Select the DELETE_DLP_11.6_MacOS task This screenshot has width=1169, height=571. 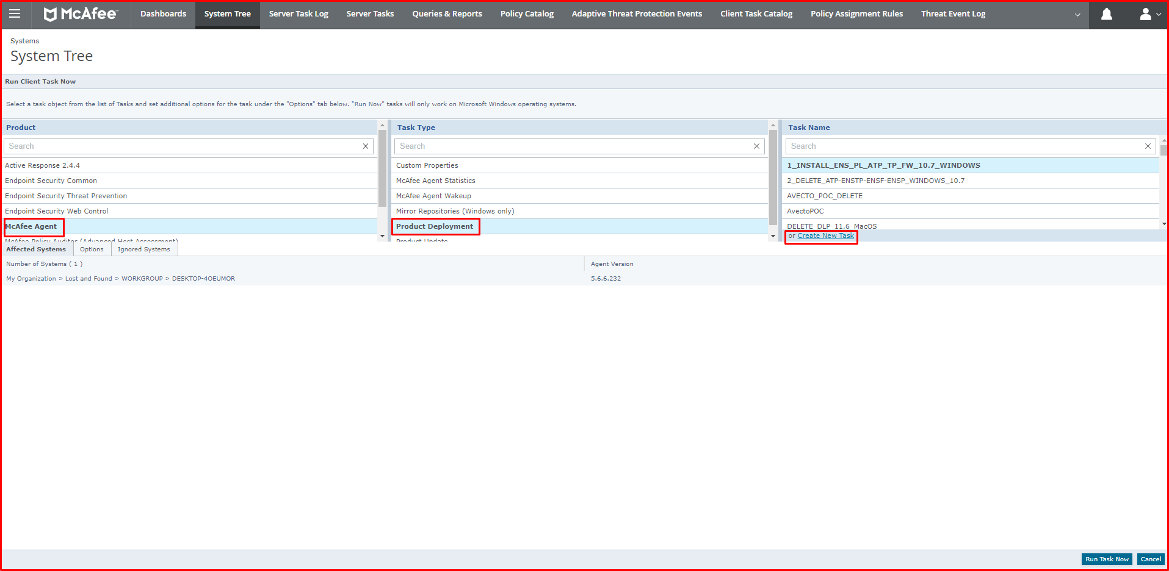point(971,225)
